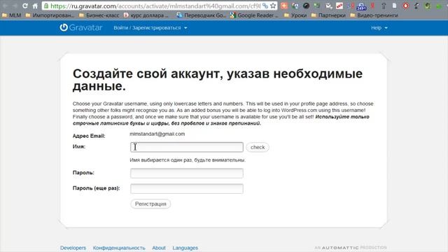
Task: Click the Automattic production footer logo
Action: pyautogui.click(x=351, y=247)
